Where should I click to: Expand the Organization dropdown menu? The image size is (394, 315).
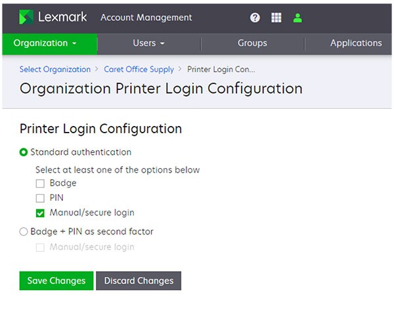[x=45, y=43]
